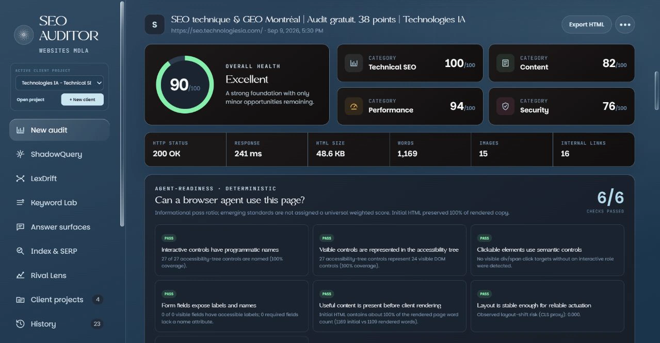Click the Technical SEO 100/100 card
The width and height of the screenshot is (660, 343).
[410, 63]
